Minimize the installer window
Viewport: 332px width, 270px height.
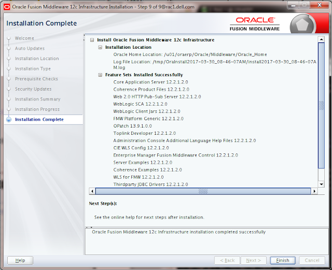click(x=293, y=5)
